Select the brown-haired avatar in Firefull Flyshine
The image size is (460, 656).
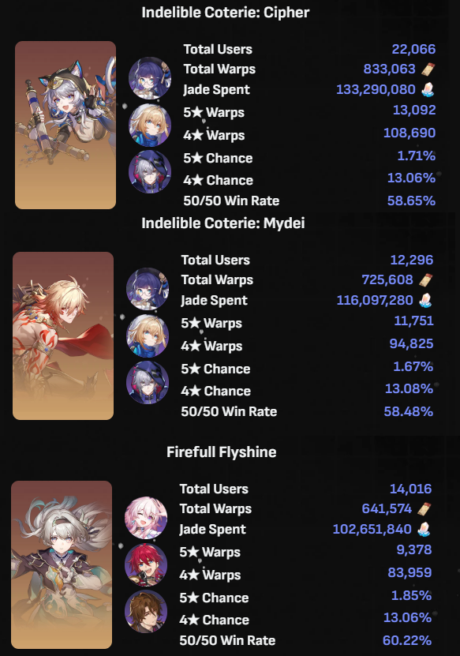click(146, 612)
